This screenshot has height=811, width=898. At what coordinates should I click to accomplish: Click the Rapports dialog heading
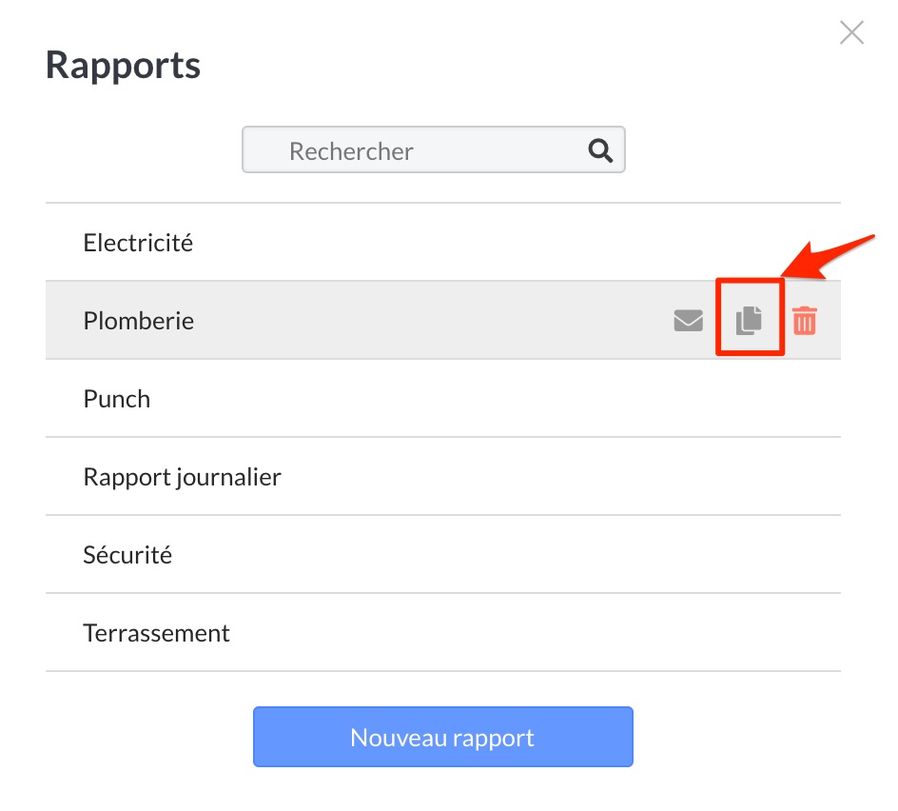[124, 66]
